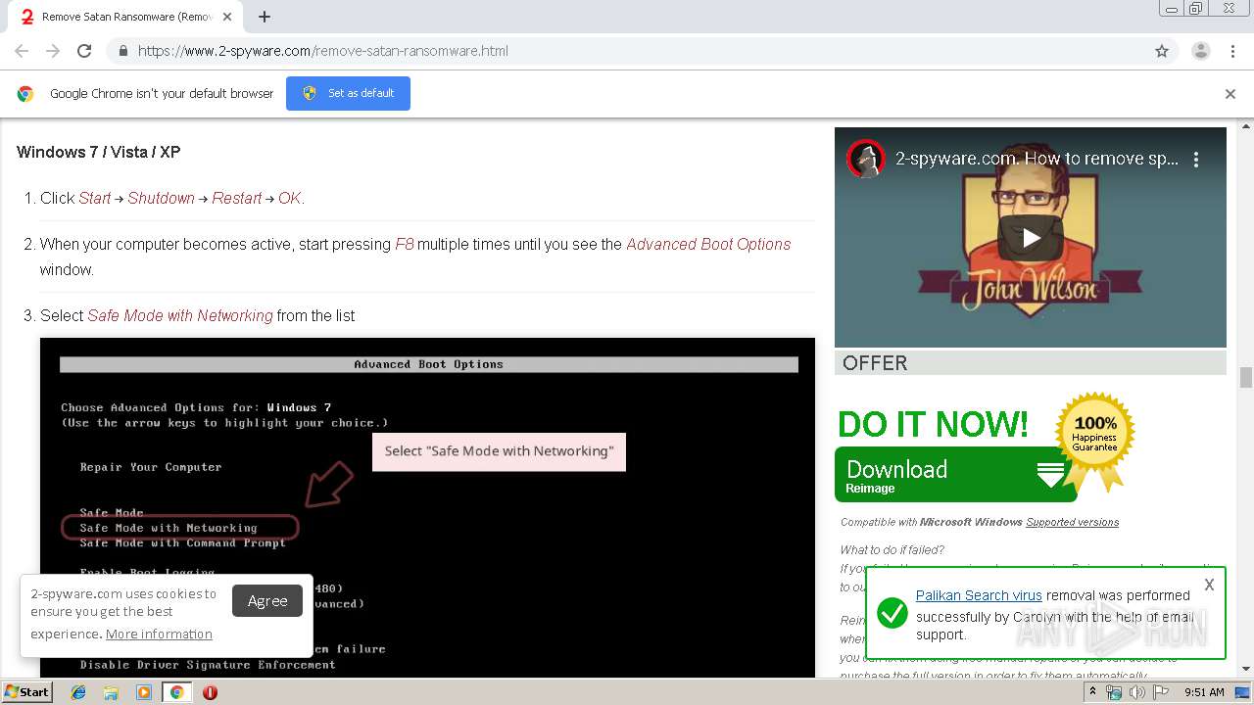
Task: Click the red 'Restart' step text
Action: 237,198
